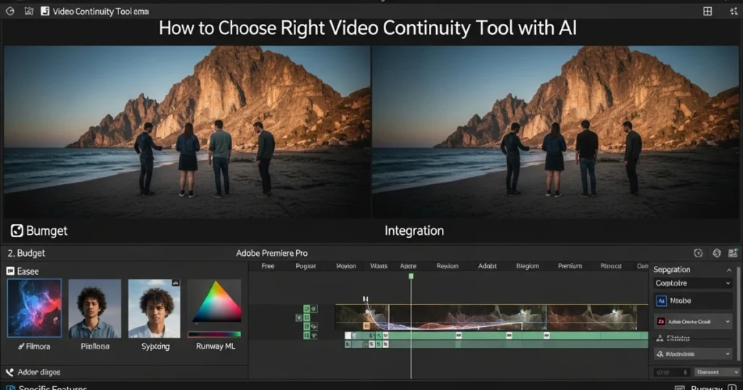
Task: Click the left video preview frame
Action: click(x=187, y=132)
